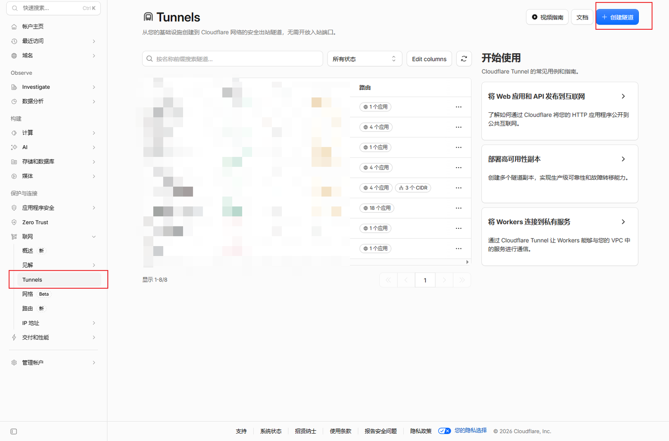
Task: Click the 存储和数据库 icon
Action: [14, 162]
